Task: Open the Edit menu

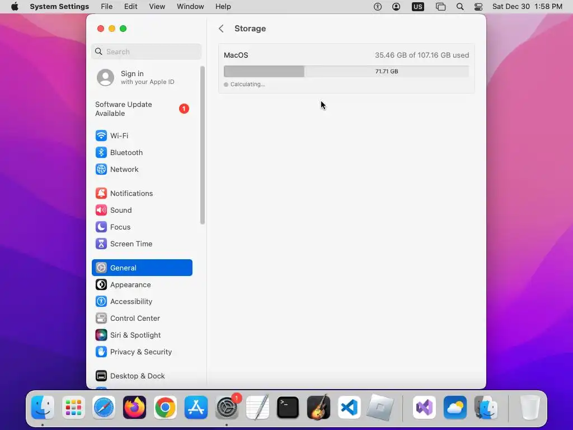Action: coord(130,7)
